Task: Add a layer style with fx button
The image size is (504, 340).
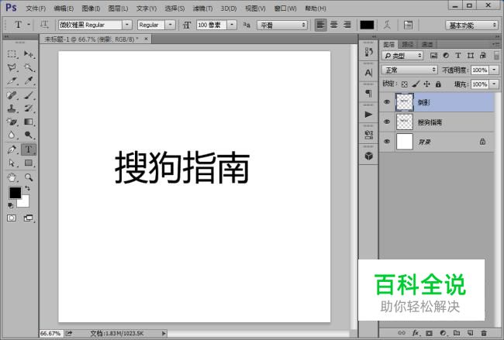Action: [x=416, y=333]
